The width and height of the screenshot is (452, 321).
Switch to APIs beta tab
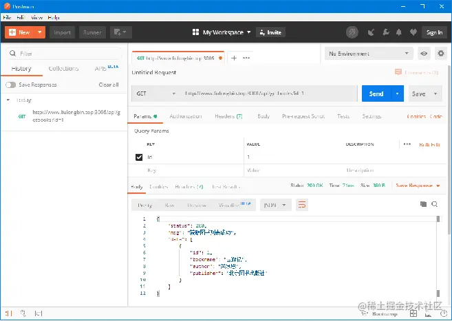pos(107,68)
